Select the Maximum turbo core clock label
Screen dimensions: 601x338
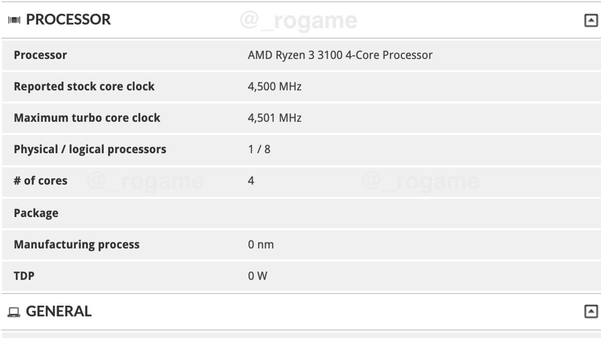pyautogui.click(x=87, y=118)
